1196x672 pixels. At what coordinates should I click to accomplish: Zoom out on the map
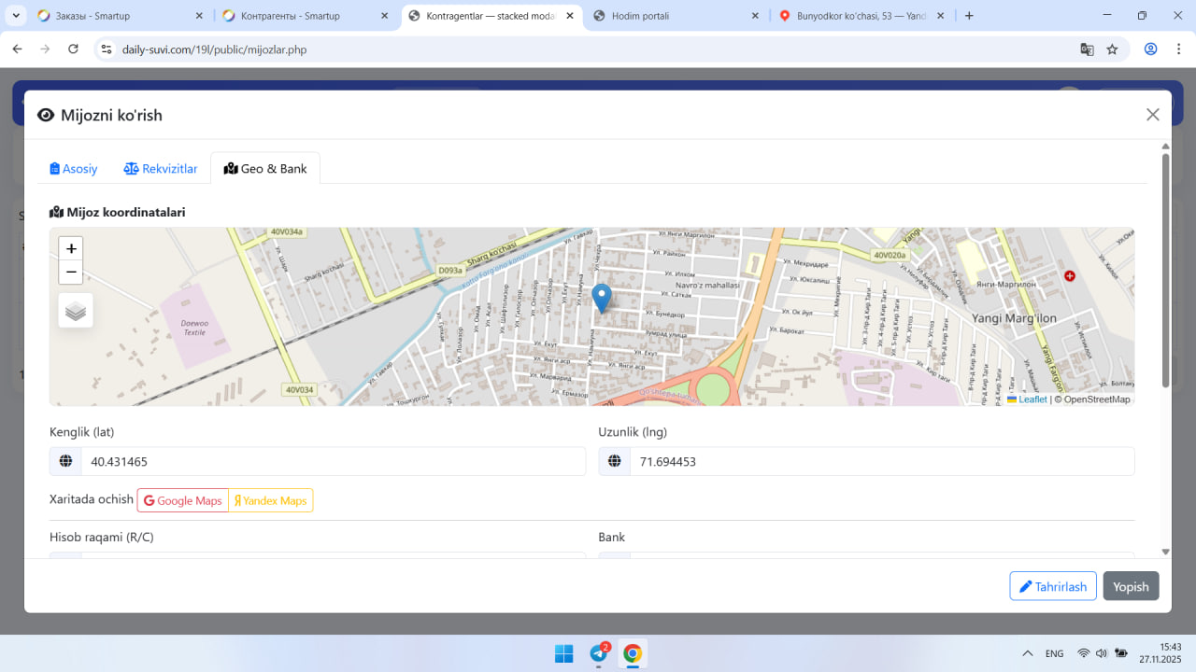tap(71, 273)
